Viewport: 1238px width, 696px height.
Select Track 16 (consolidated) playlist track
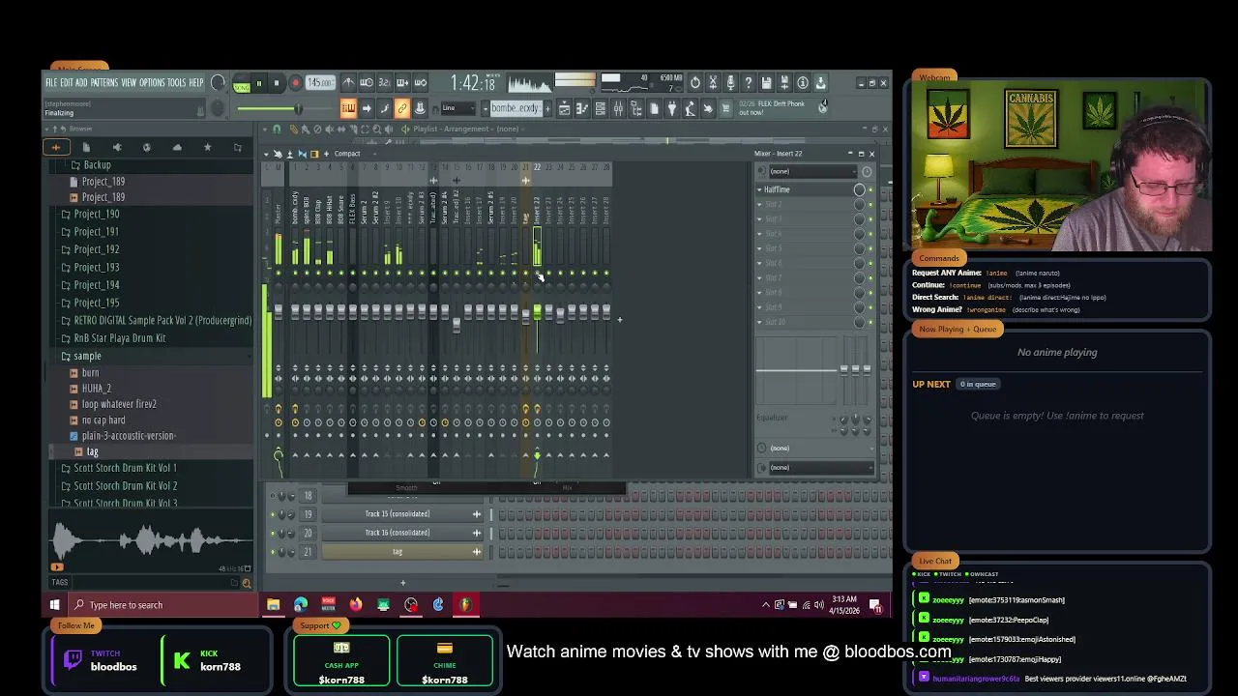(x=401, y=533)
